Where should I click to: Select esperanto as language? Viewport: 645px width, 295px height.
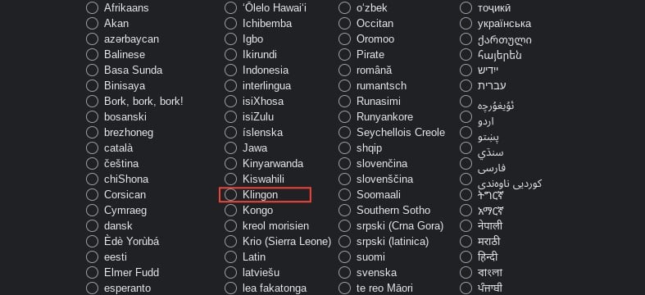(x=92, y=288)
